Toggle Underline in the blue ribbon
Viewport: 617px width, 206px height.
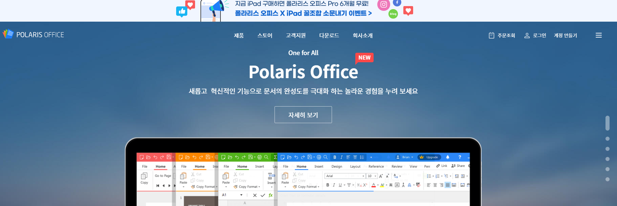point(340,185)
